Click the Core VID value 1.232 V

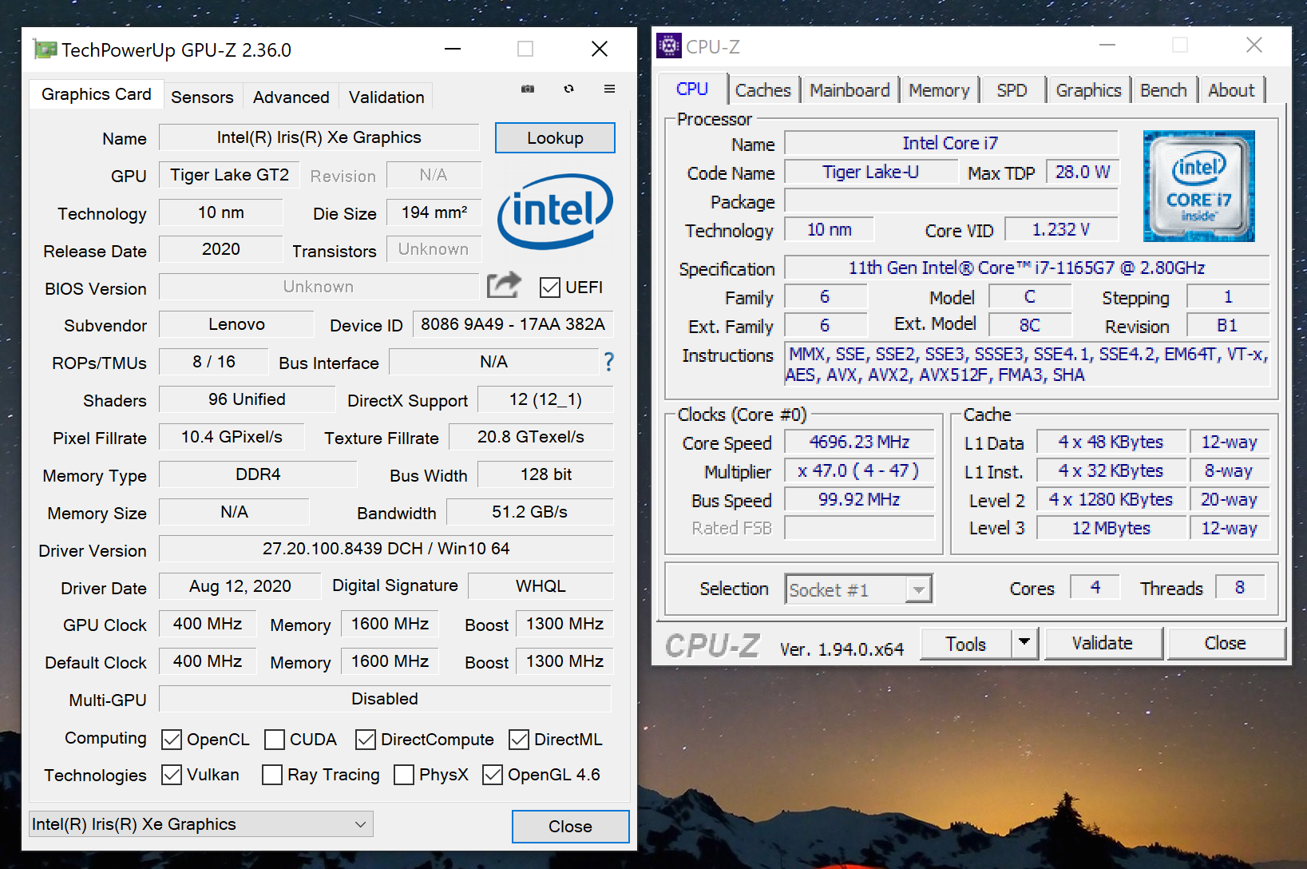[x=1061, y=229]
